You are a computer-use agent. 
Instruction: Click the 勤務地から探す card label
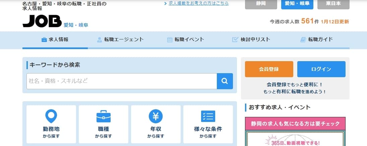click(x=51, y=132)
